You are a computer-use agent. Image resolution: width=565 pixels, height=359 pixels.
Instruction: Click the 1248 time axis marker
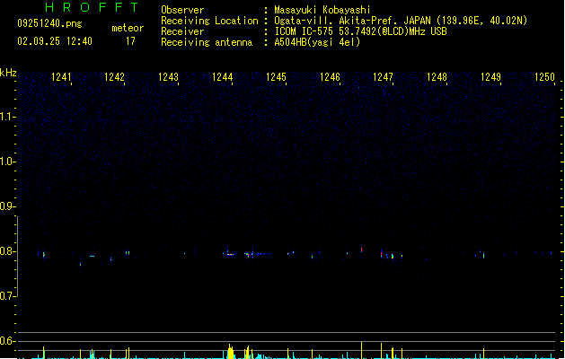point(437,77)
